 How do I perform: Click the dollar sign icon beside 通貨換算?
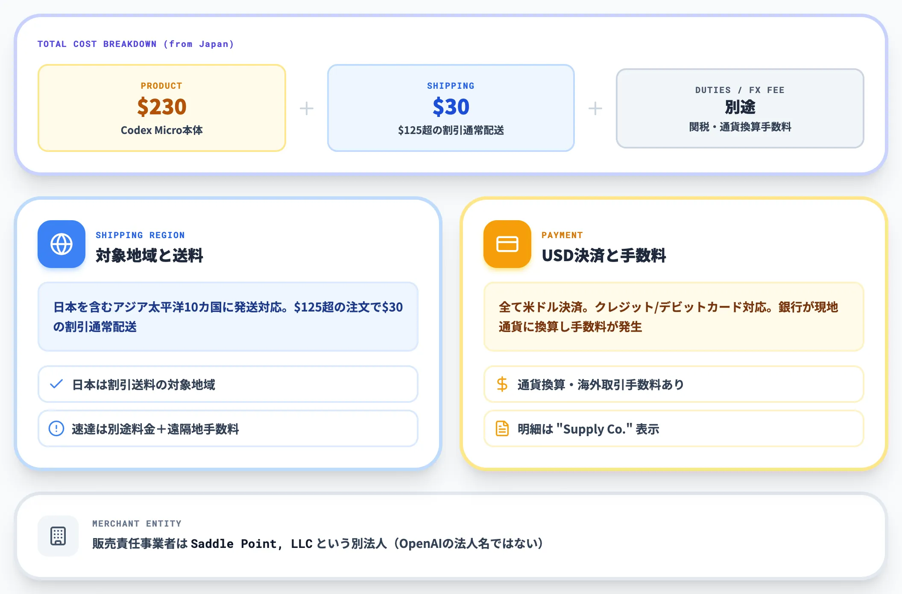(x=502, y=384)
